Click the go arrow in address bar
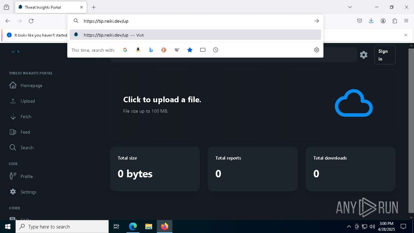 tap(316, 21)
